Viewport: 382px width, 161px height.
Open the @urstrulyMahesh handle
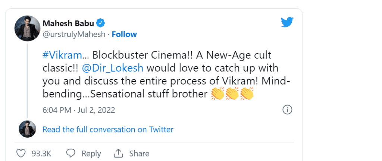click(x=74, y=34)
